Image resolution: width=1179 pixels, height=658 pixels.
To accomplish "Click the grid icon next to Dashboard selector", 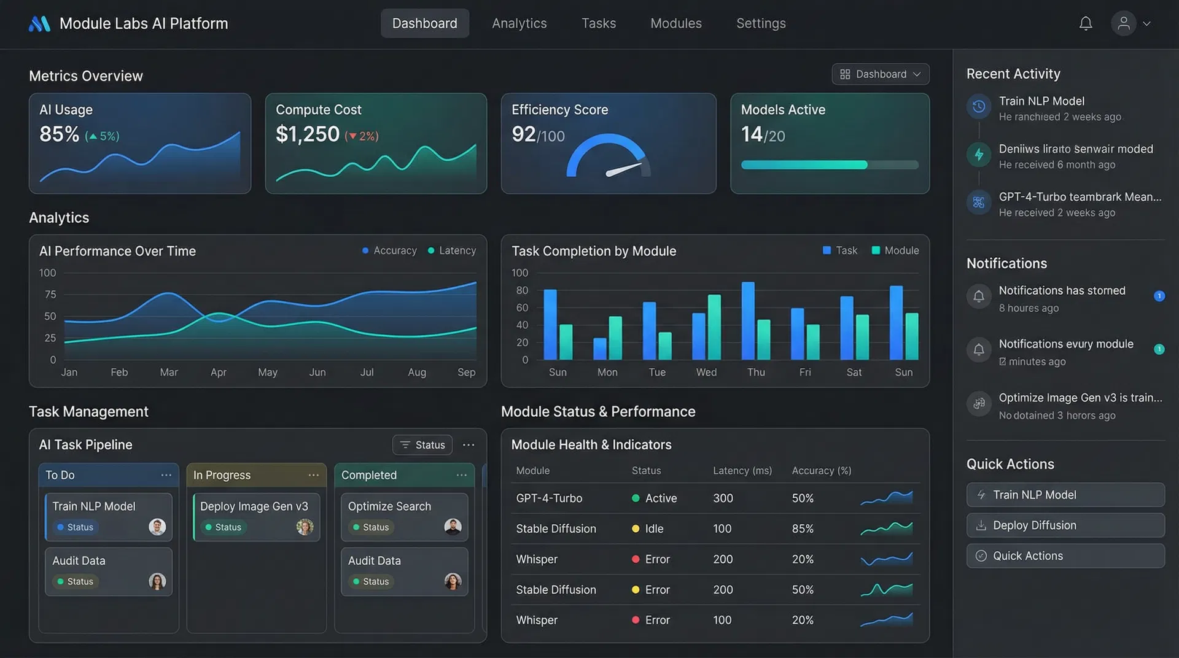I will click(x=846, y=74).
